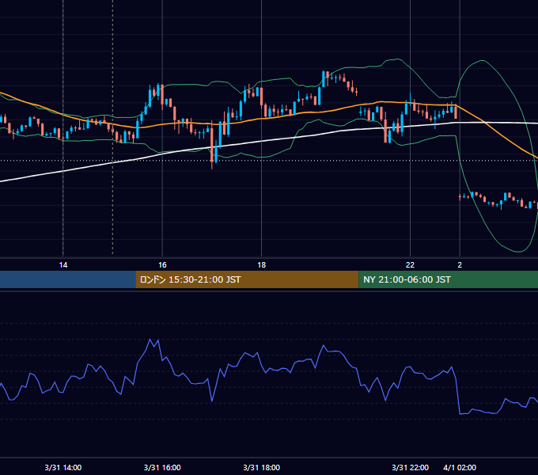Click the upper time axis label 2
The height and width of the screenshot is (475, 538).
(460, 265)
